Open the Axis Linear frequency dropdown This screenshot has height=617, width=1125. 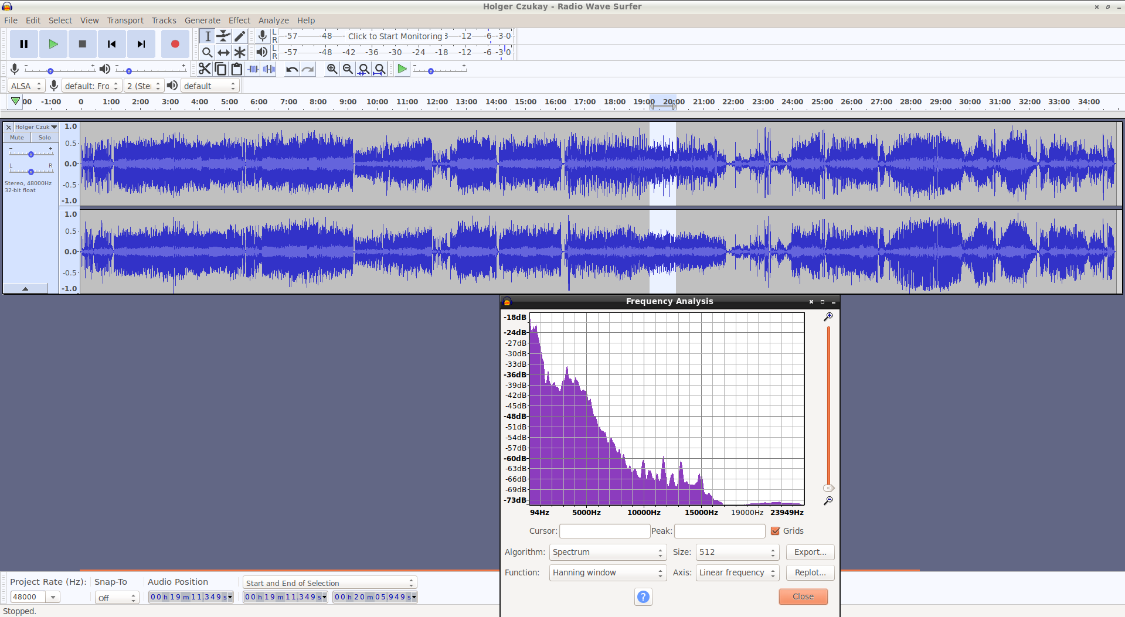pyautogui.click(x=736, y=572)
